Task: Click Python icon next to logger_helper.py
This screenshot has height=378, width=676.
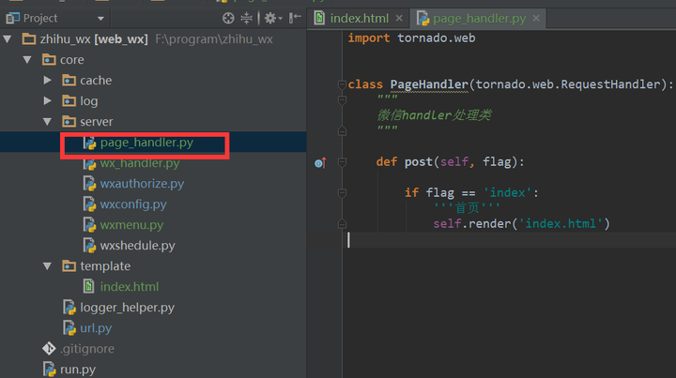Action: (x=69, y=308)
